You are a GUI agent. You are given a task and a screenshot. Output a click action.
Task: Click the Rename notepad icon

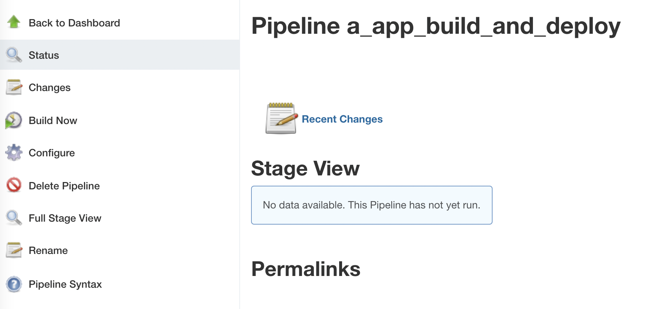click(14, 250)
